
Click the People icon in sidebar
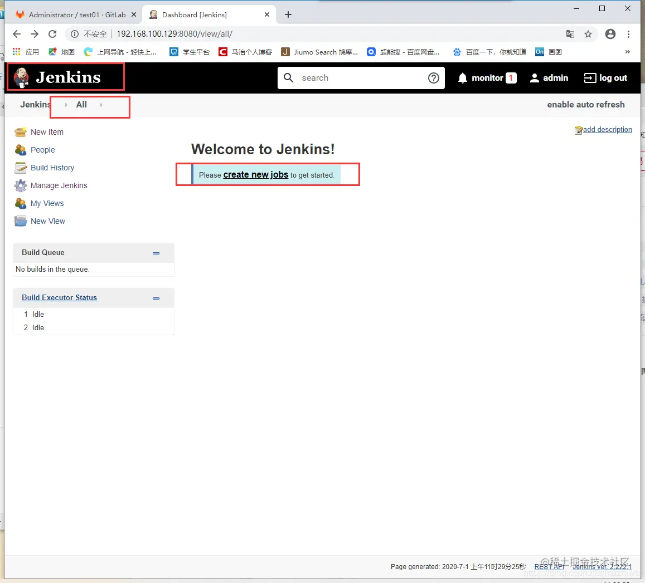(x=21, y=150)
